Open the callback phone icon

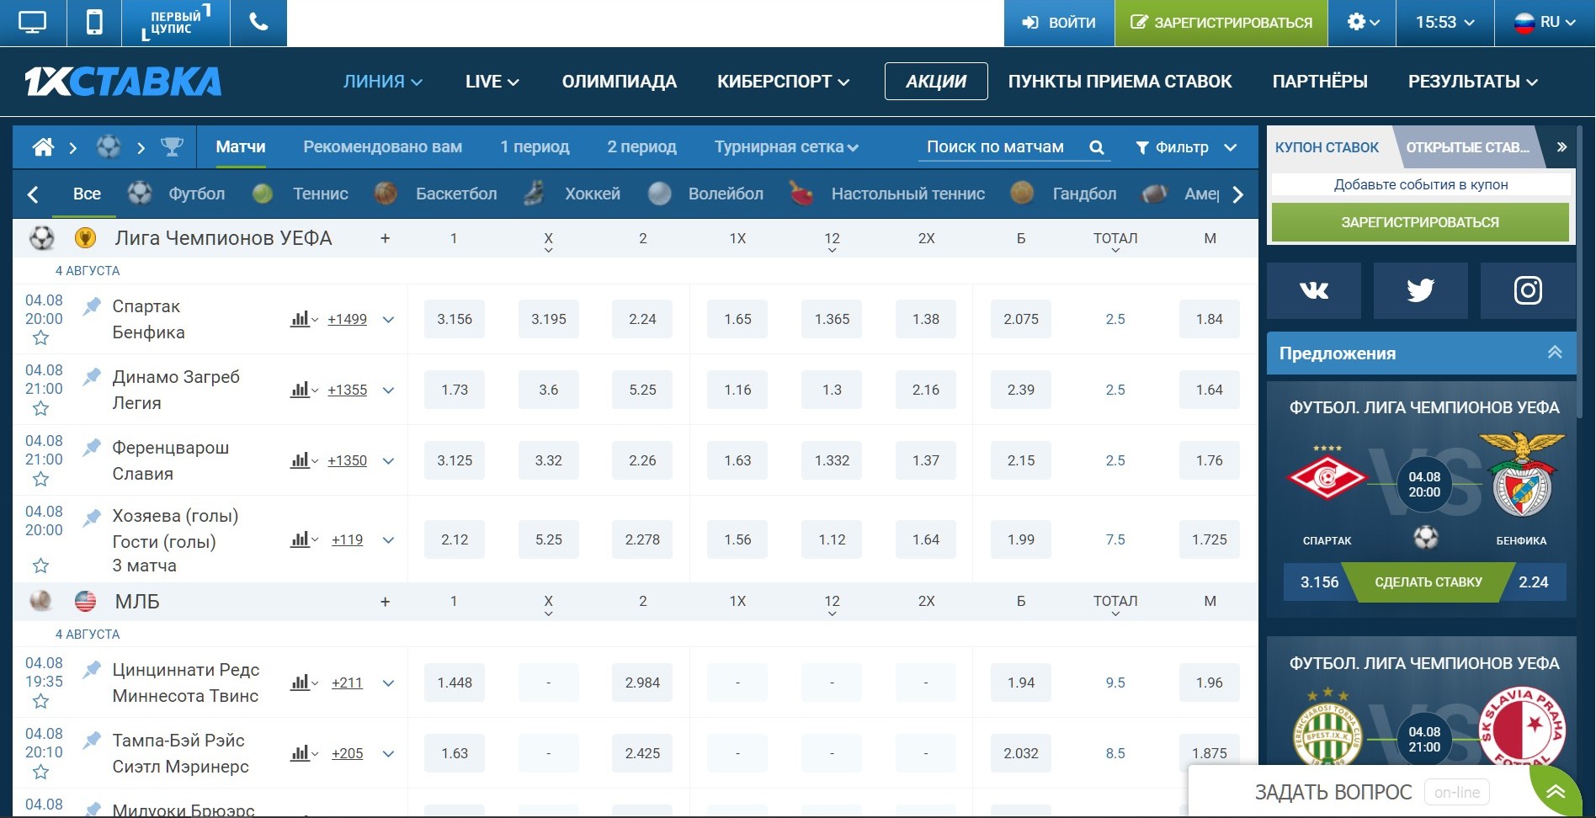(258, 23)
